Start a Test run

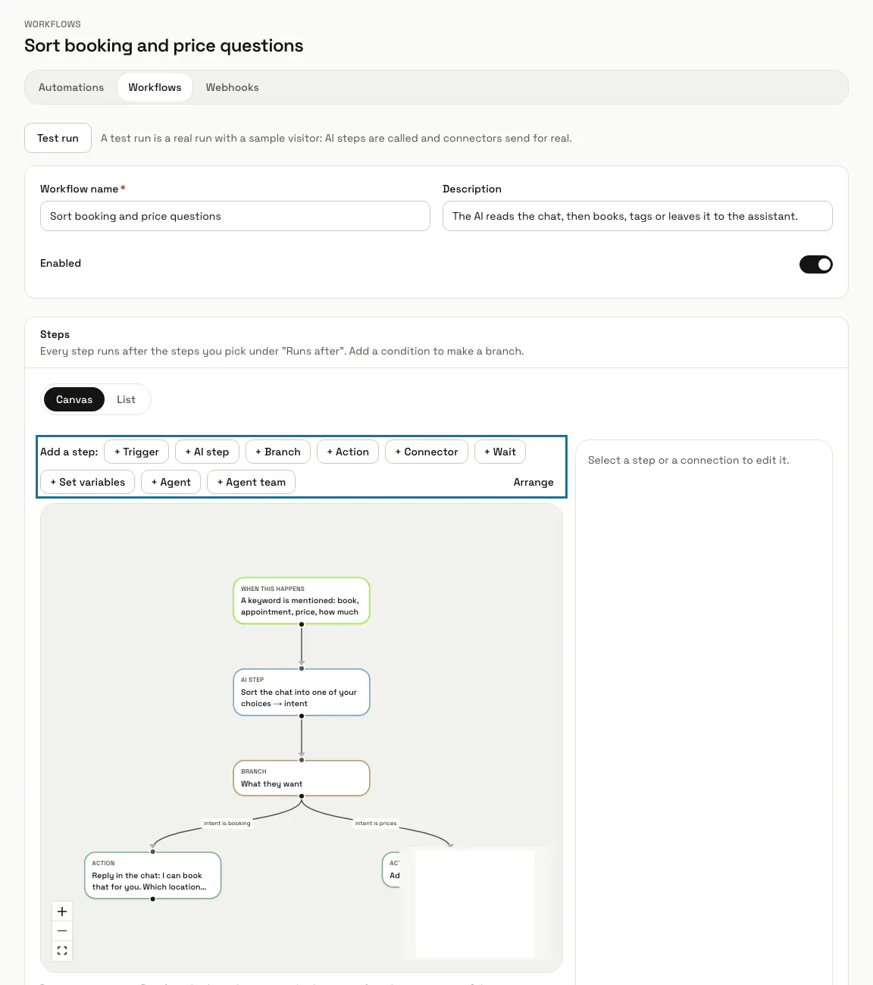click(58, 138)
